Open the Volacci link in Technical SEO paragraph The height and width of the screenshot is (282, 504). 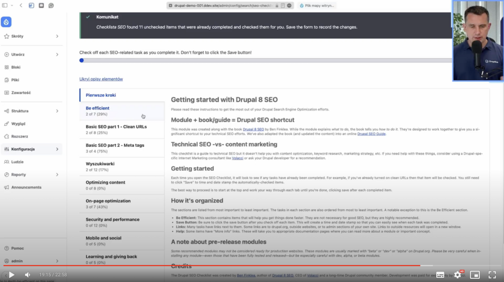[237, 158]
